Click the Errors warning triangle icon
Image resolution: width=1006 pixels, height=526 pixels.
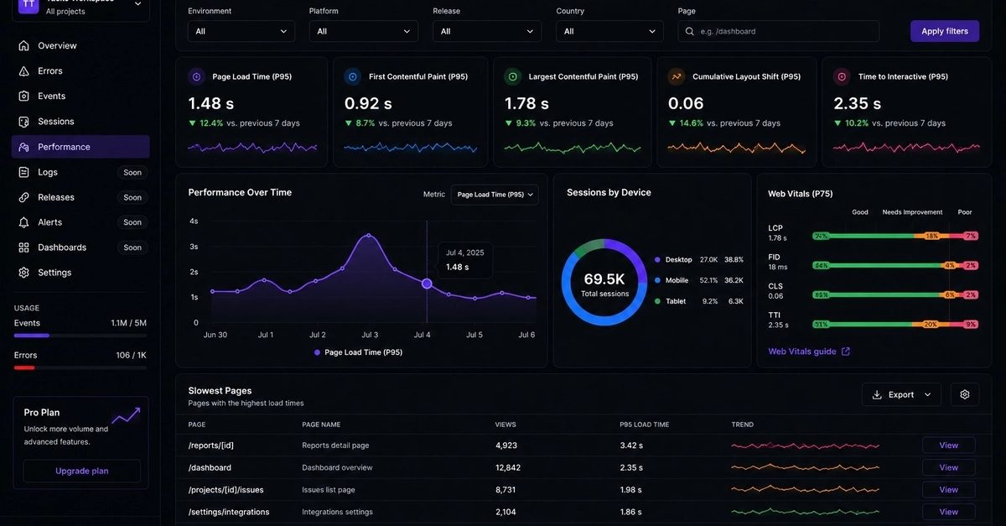tap(23, 71)
